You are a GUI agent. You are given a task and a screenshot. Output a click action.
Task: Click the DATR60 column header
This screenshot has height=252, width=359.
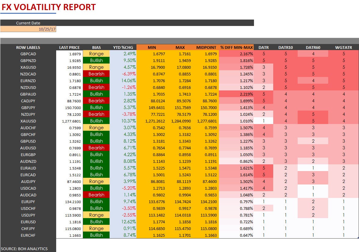(x=313, y=47)
